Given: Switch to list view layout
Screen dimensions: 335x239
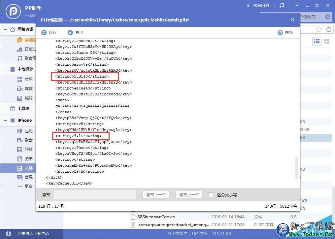Looking at the screenshot, I should point(317,41).
